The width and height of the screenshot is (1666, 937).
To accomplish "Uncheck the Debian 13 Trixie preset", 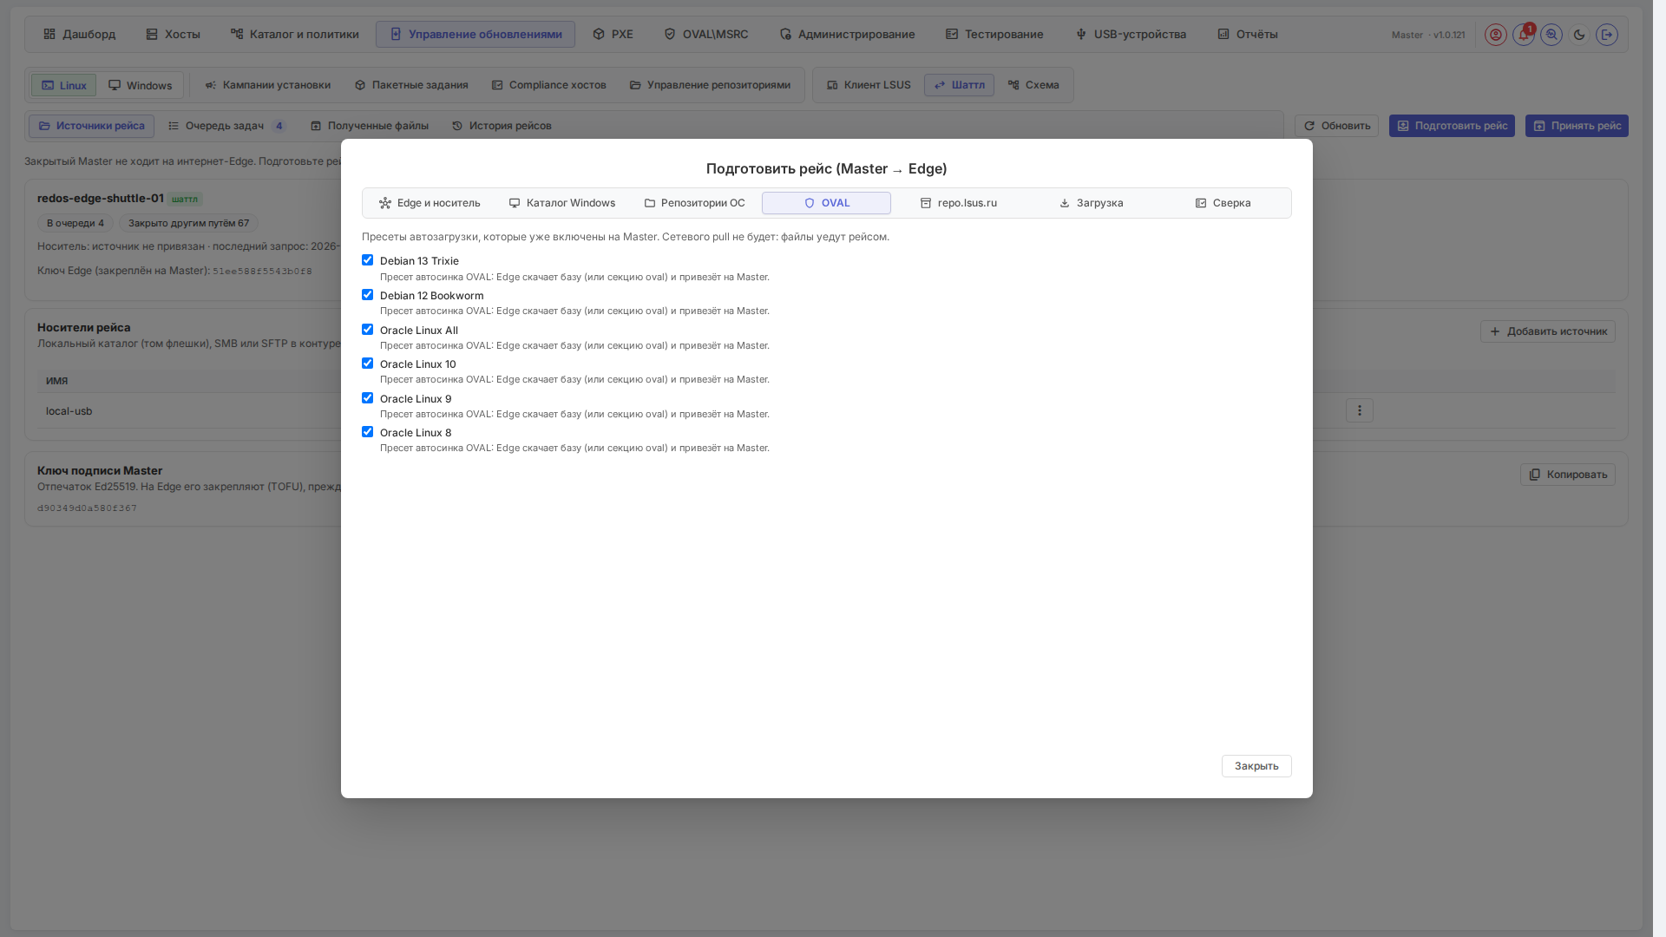I will (x=368, y=260).
